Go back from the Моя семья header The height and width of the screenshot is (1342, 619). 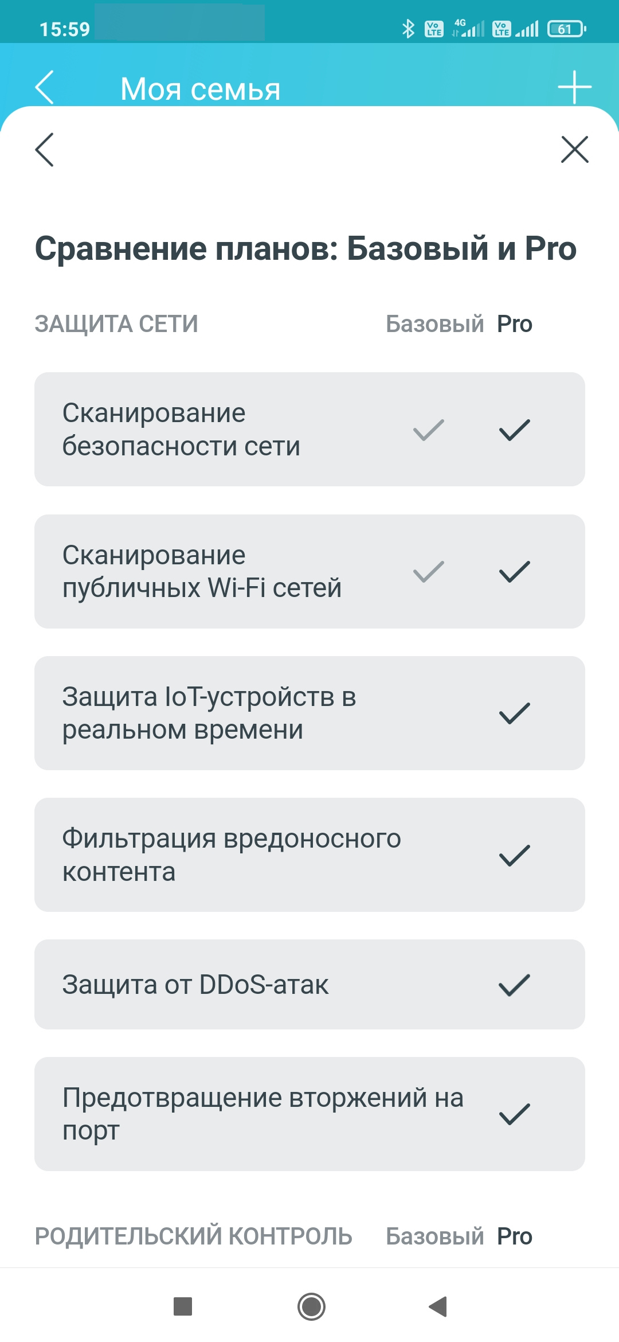pyautogui.click(x=44, y=88)
